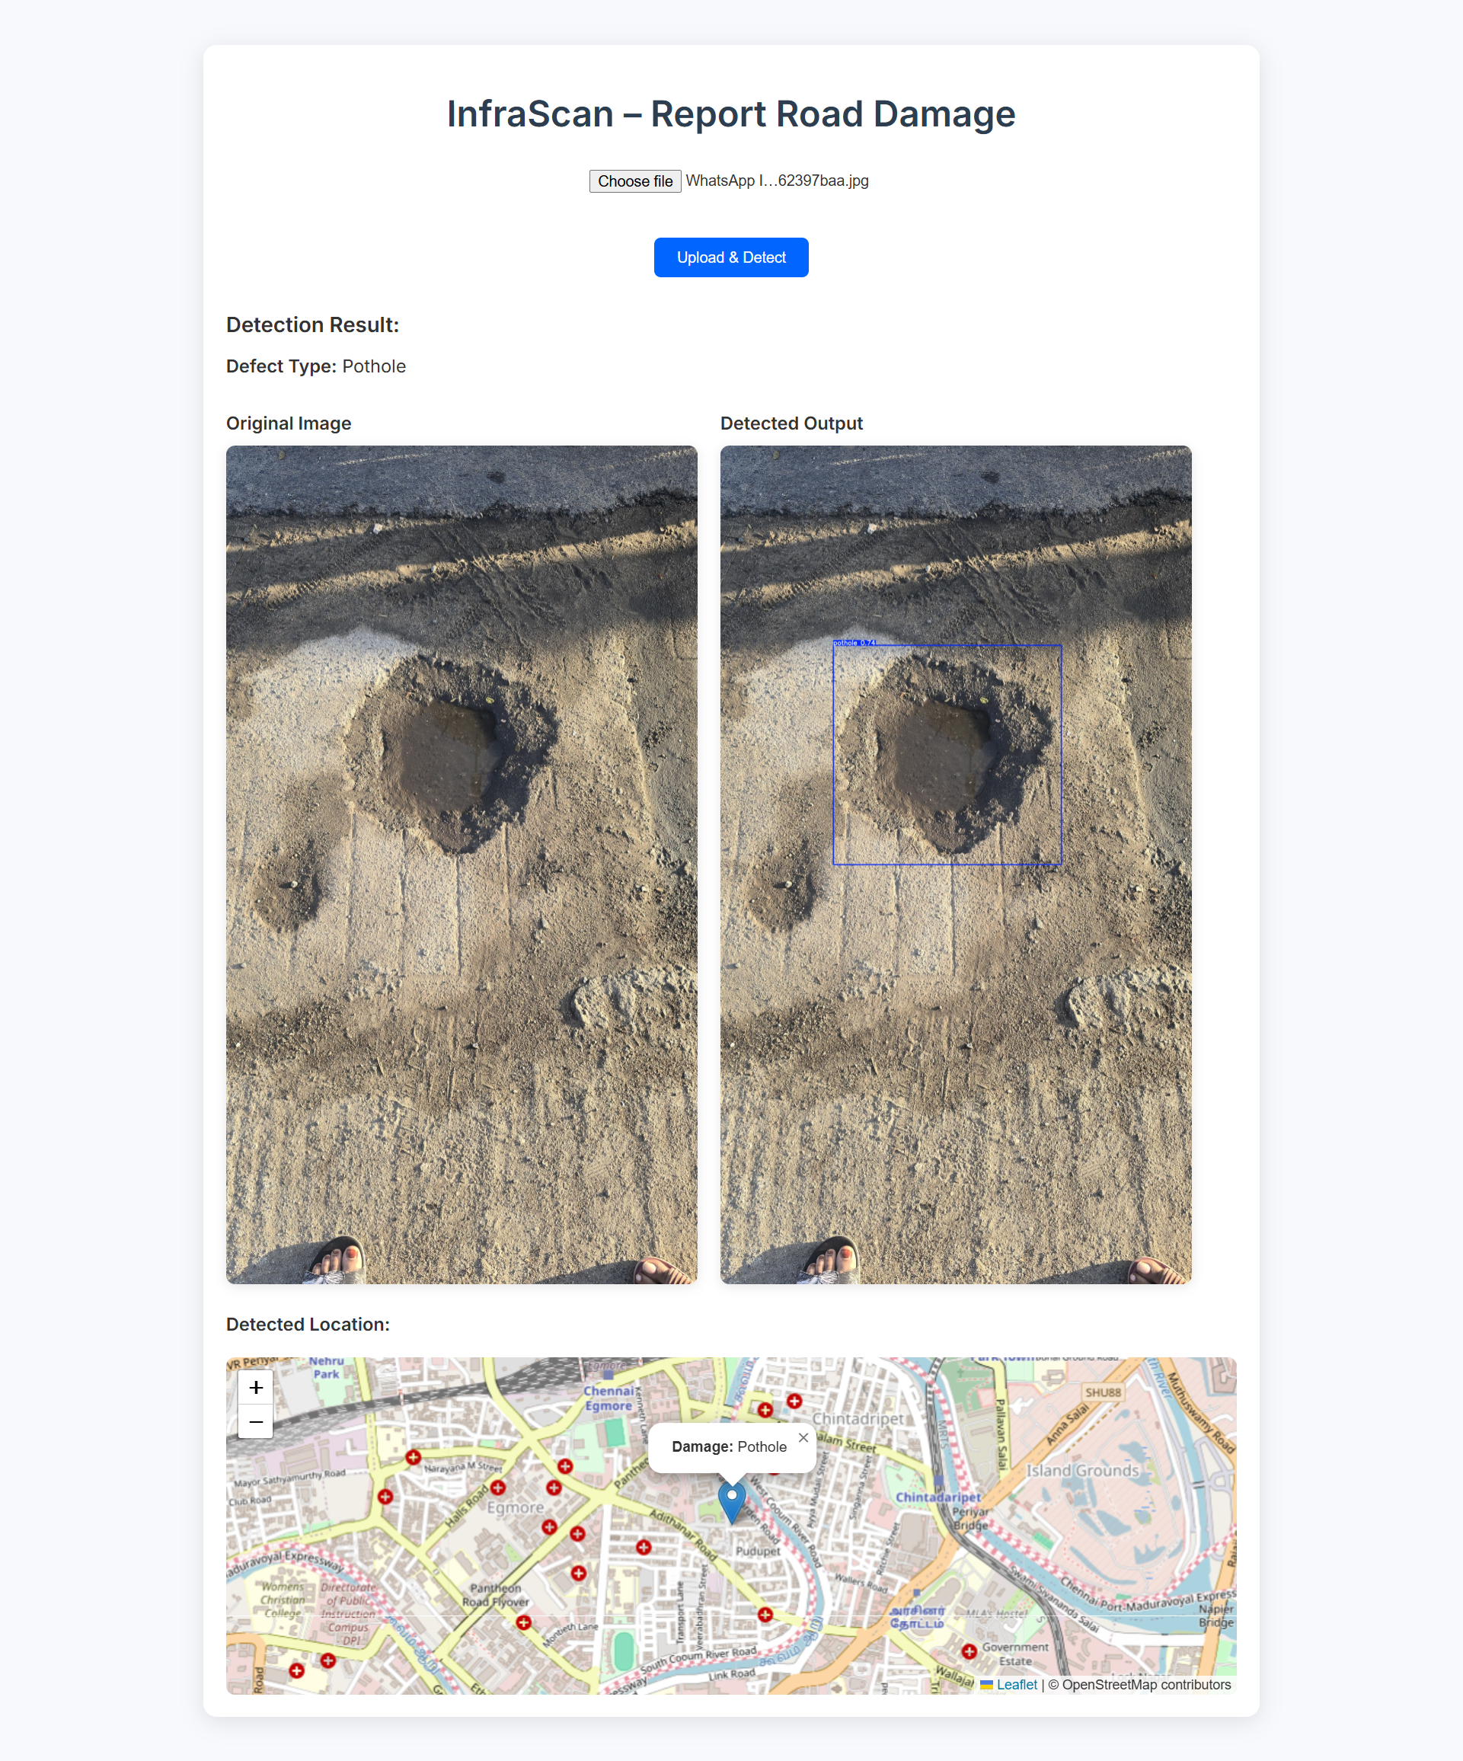
Task: Click the SHU88 road shield label
Action: pos(1103,1392)
